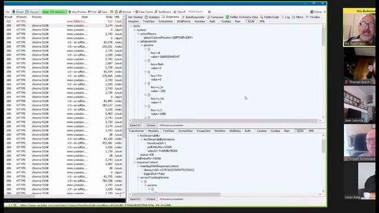Select Jean Lalonde video thumbnail
This screenshot has height=213, width=379.
tap(359, 104)
